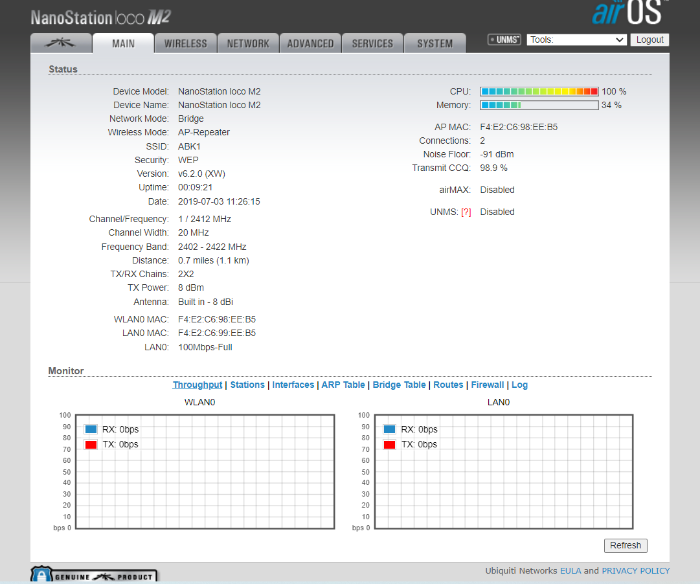Open the PRIVACY POLICY link
This screenshot has width=700, height=584.
click(636, 570)
